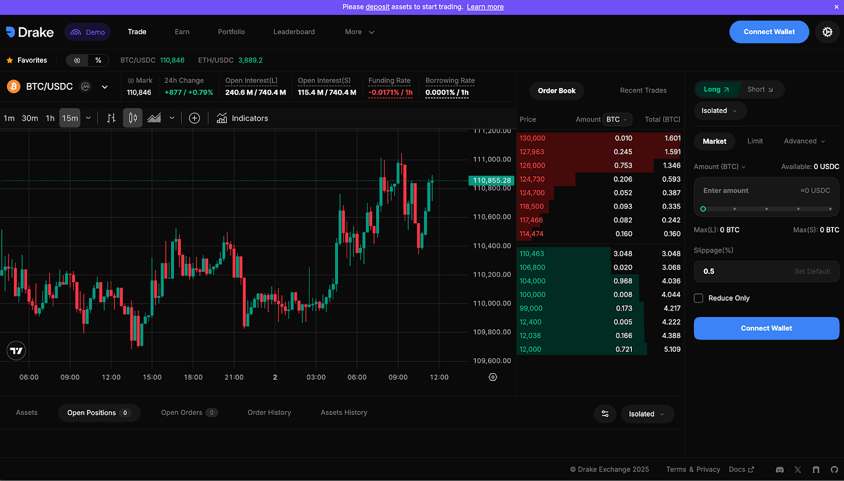Open positions filter sliders icon

[605, 414]
